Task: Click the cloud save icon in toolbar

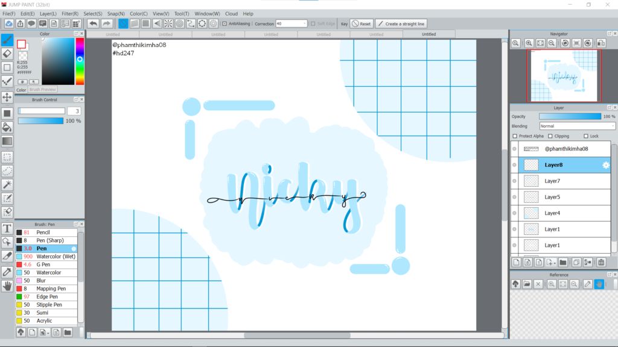Action: pos(8,23)
